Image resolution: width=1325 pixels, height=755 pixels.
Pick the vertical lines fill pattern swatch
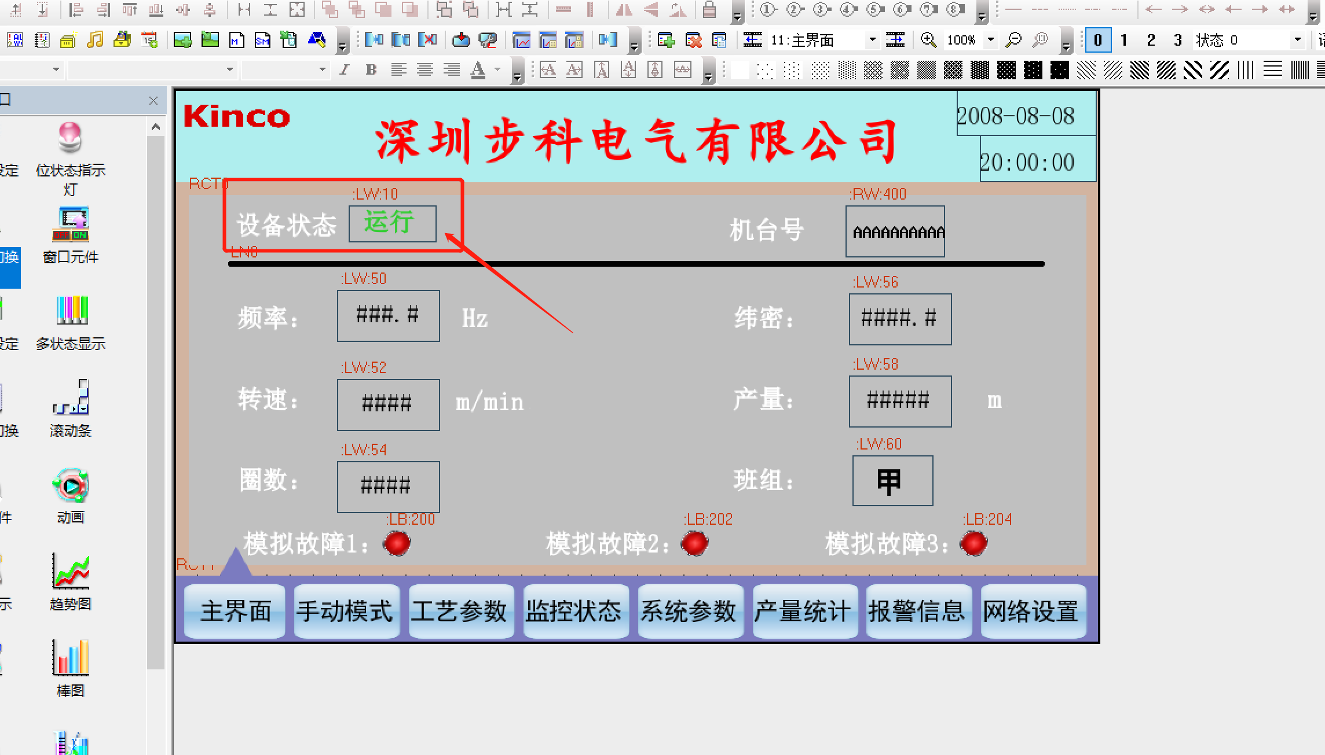click(1245, 70)
